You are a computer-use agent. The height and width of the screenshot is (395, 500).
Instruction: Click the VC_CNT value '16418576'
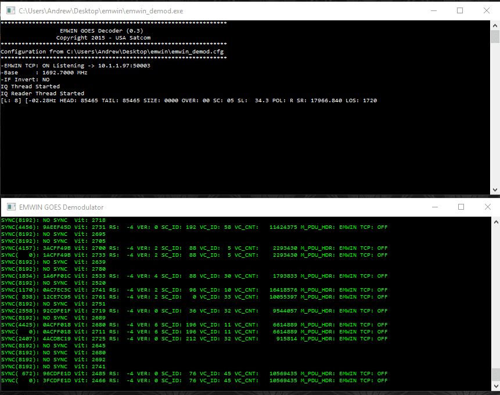283,290
